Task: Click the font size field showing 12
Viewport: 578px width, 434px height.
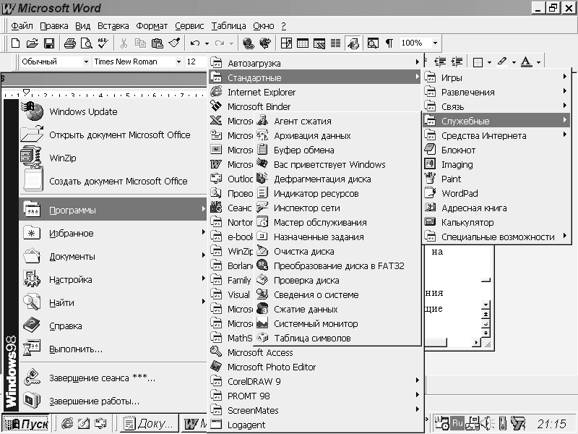Action: tap(195, 61)
